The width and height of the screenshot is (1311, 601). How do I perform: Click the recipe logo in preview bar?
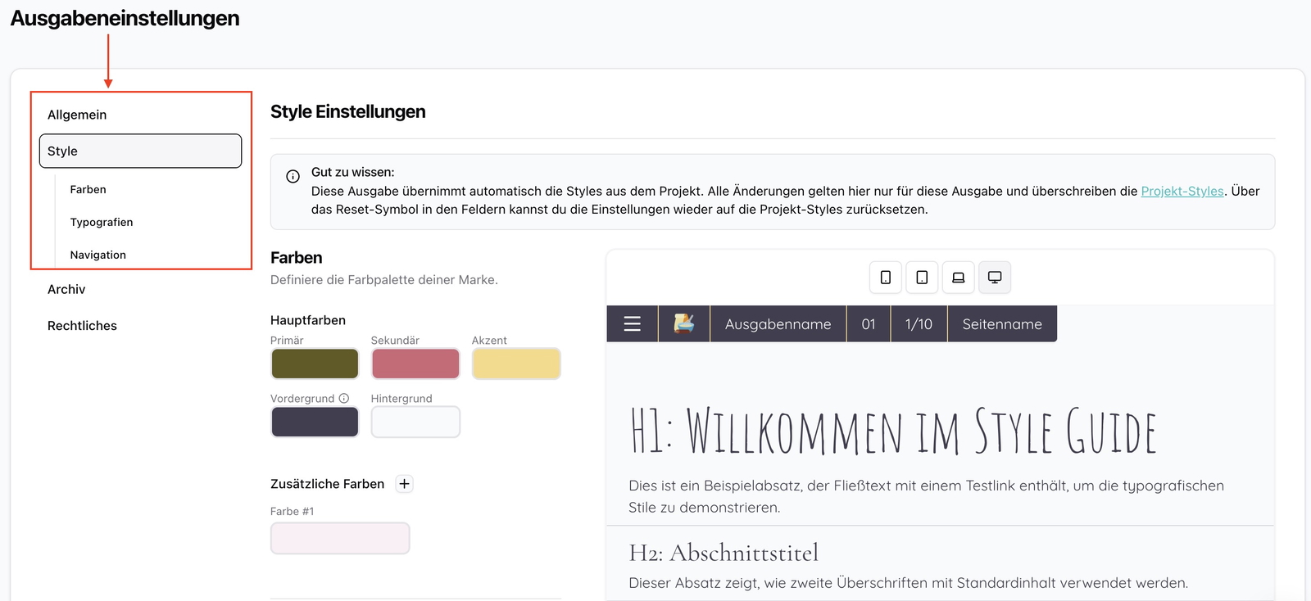coord(683,324)
